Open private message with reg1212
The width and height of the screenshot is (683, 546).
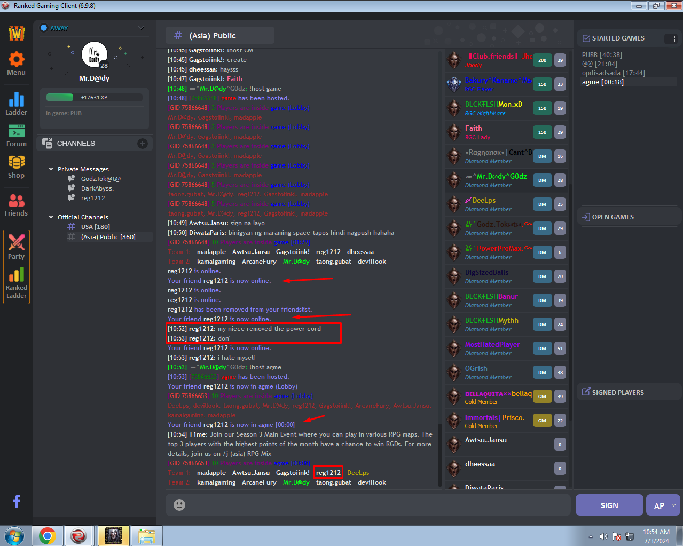93,198
